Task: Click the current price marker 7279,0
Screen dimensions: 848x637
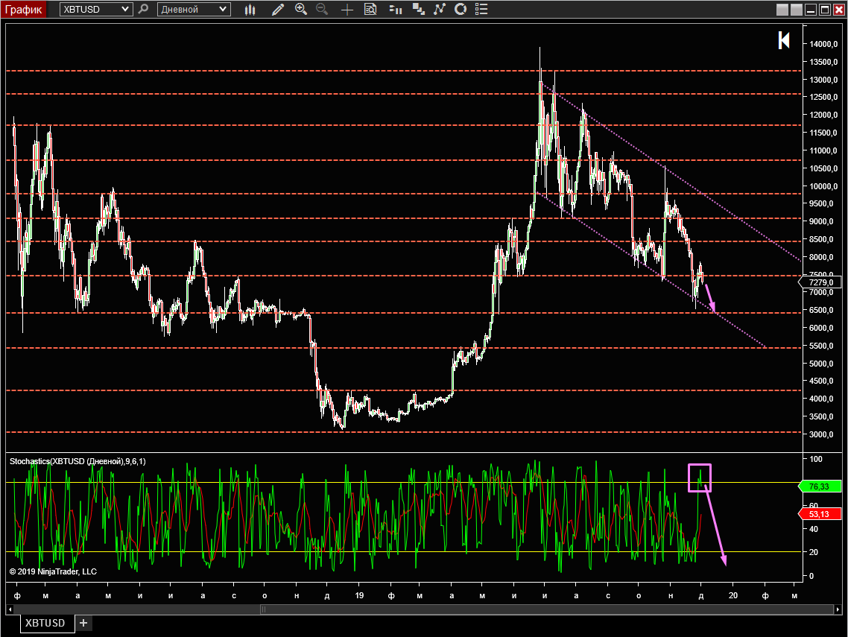Action: pos(820,282)
